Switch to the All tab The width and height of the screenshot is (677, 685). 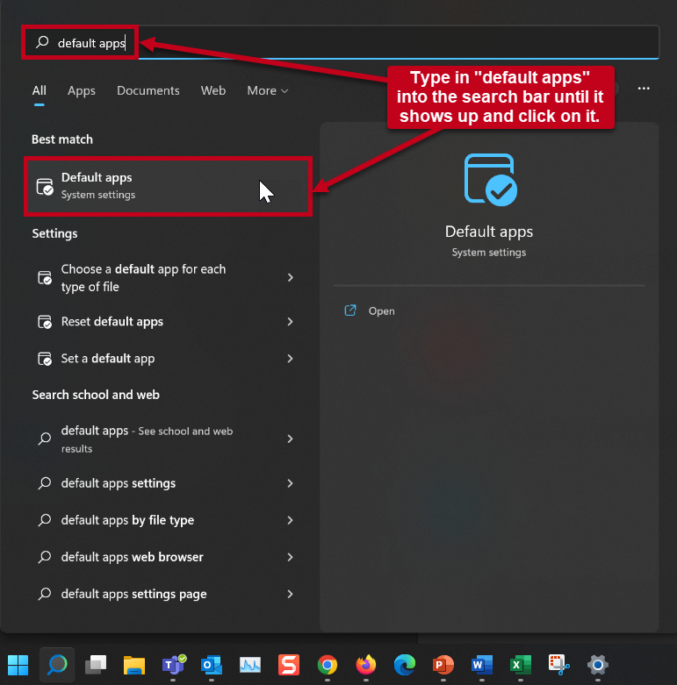(39, 90)
